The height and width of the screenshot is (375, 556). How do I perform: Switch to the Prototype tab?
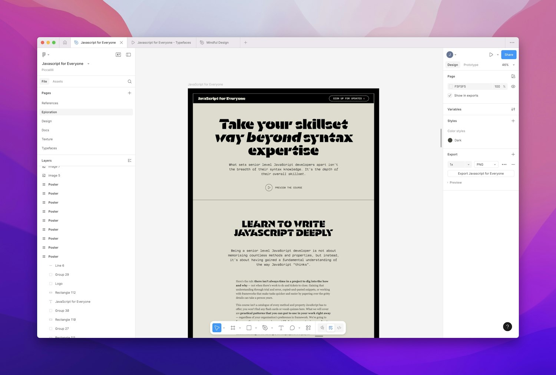coord(471,65)
